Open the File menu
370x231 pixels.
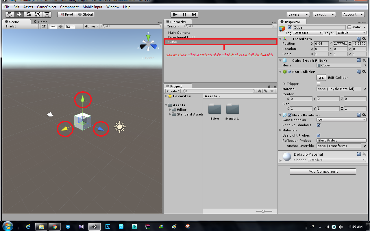click(x=7, y=7)
